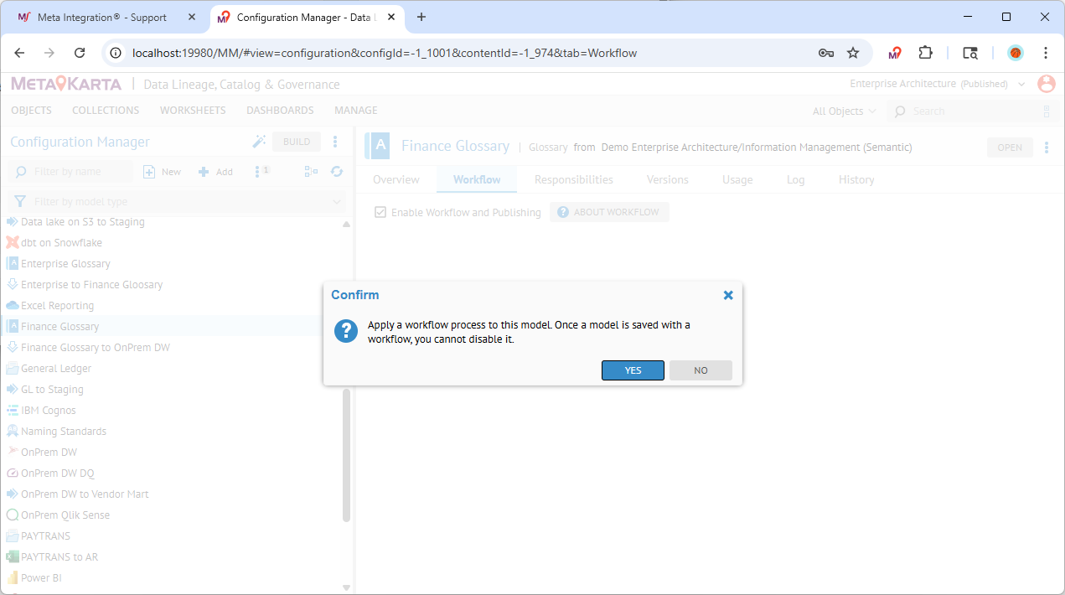The height and width of the screenshot is (595, 1065).
Task: Close the Confirm dialog with X icon
Action: coord(728,295)
